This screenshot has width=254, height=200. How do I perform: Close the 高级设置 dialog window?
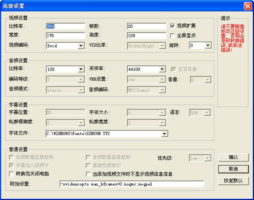248,6
